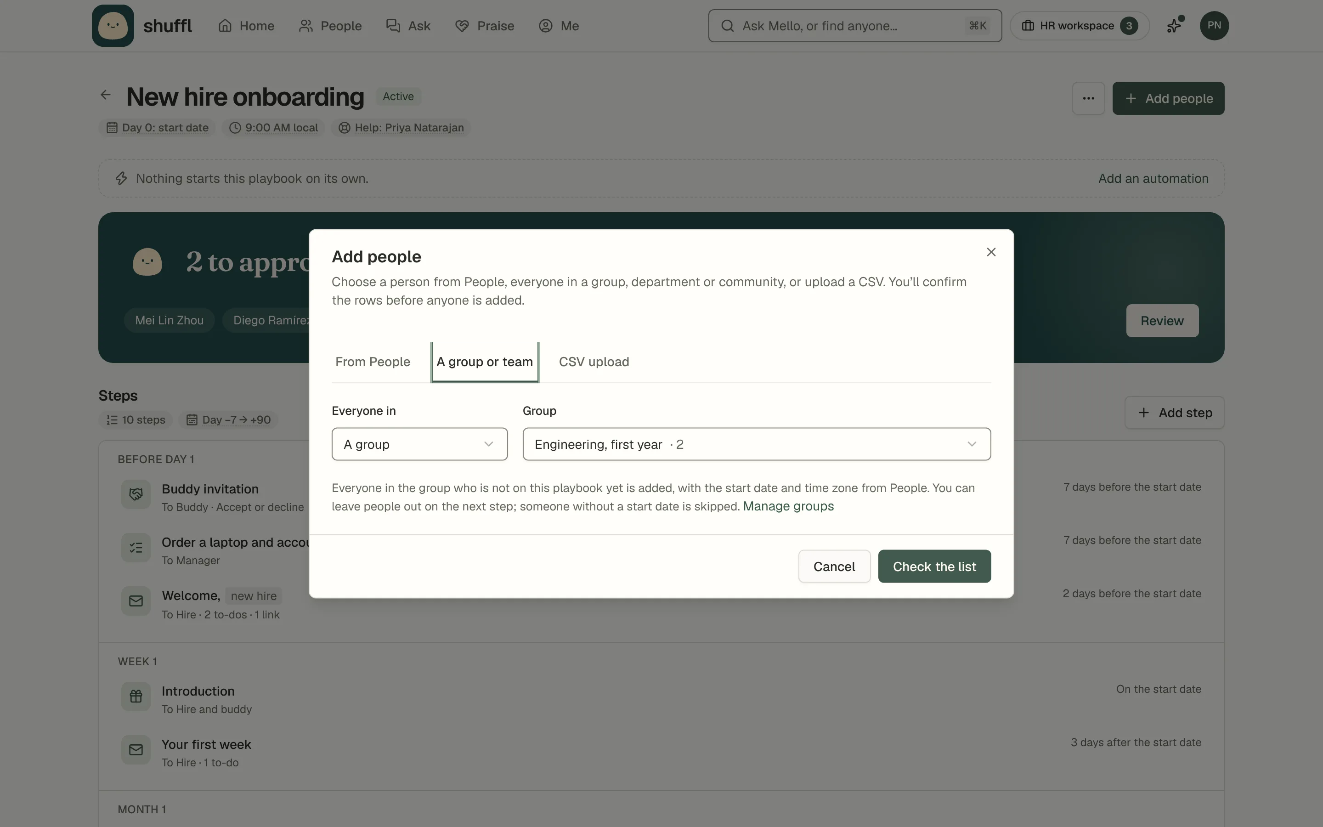Open Ask in top navigation
The height and width of the screenshot is (827, 1323).
pyautogui.click(x=408, y=26)
